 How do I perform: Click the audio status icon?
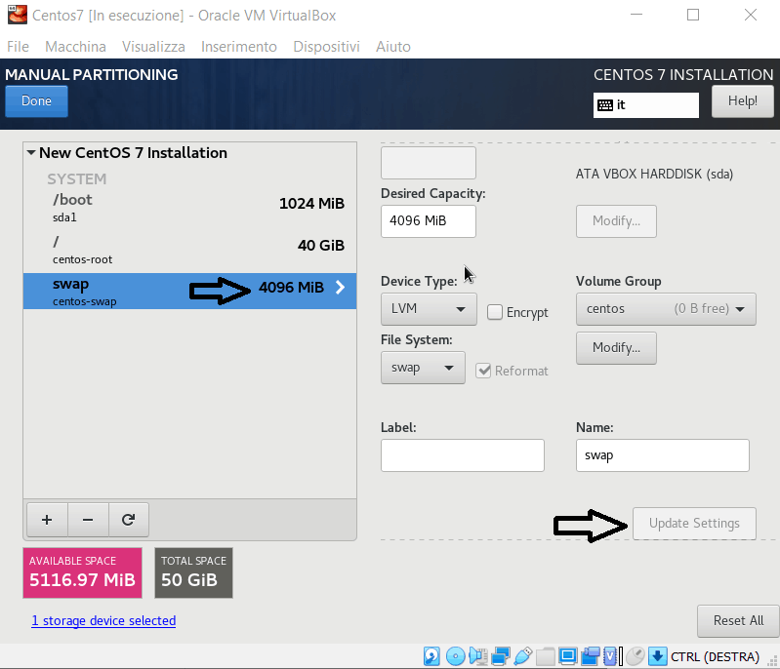pos(478,656)
